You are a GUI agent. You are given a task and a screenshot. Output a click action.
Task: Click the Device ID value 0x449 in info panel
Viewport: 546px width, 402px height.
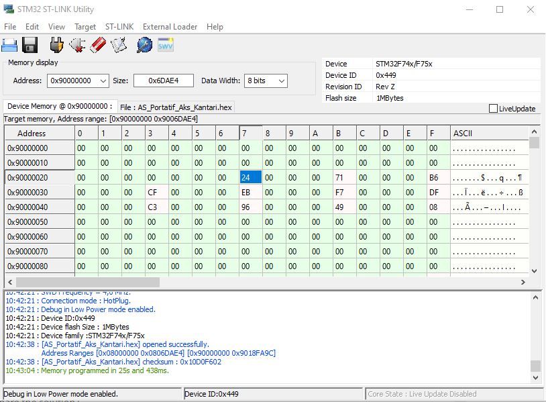pos(386,75)
